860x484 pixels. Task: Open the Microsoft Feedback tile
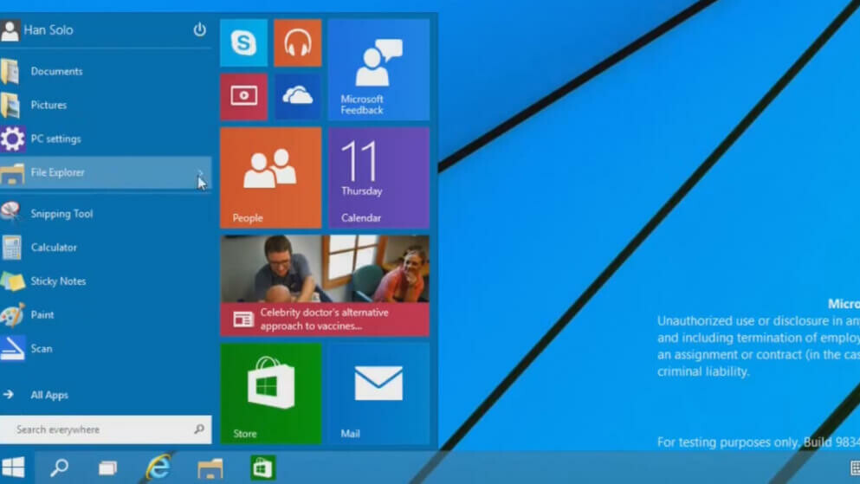[378, 69]
